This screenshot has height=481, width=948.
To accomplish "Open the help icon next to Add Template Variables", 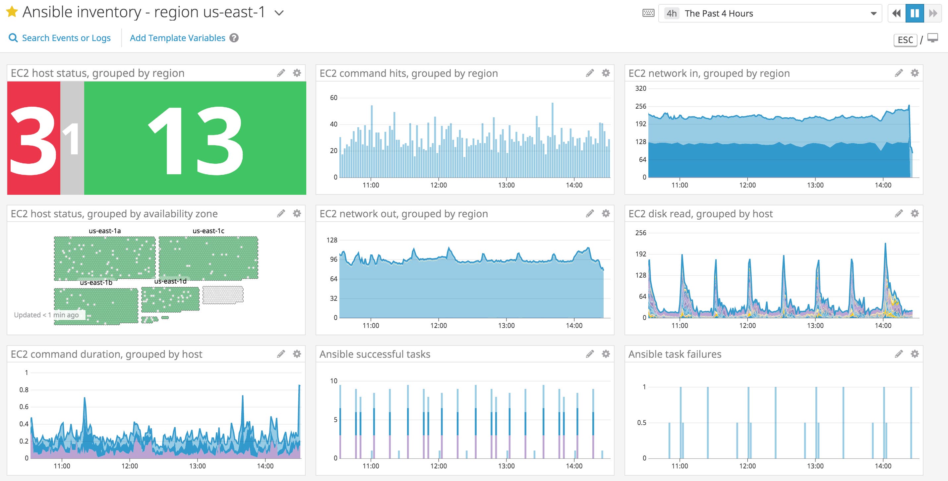I will point(234,38).
